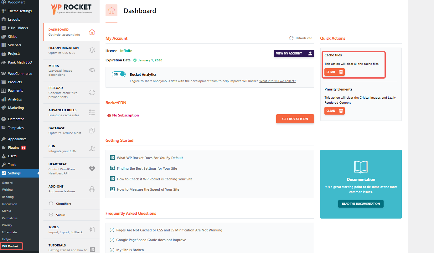Viewport: 434px width, 253px height.
Task: Click the Add-ons cubes icon
Action: 92,188
